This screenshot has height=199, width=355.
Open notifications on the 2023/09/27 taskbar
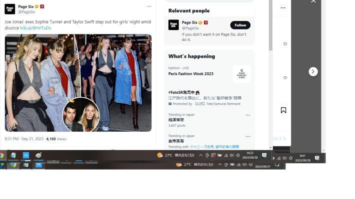point(277,165)
